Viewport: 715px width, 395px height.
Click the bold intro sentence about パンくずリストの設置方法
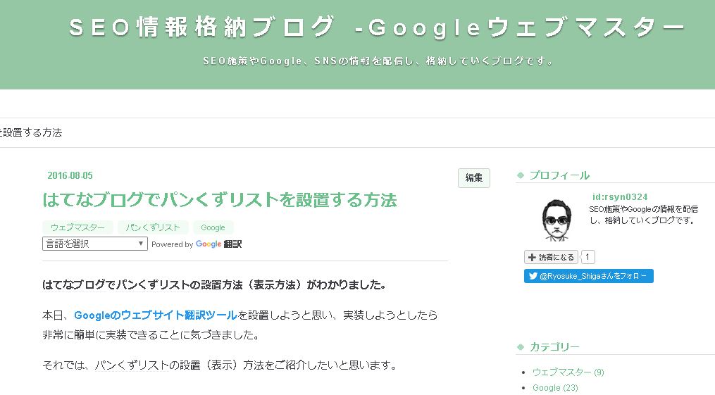click(214, 285)
